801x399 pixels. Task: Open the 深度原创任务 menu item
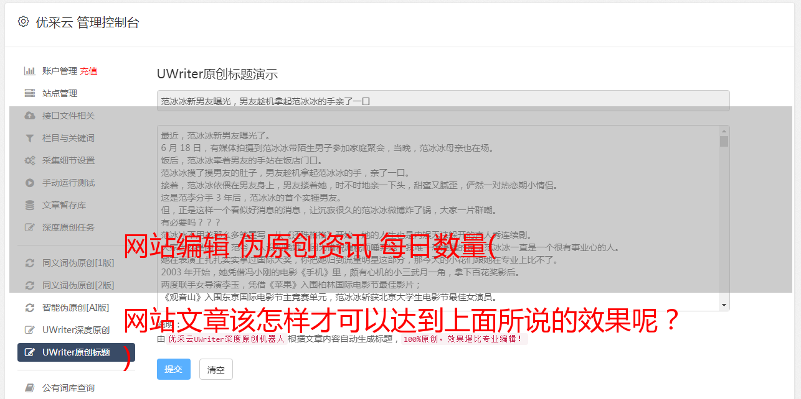pos(69,227)
